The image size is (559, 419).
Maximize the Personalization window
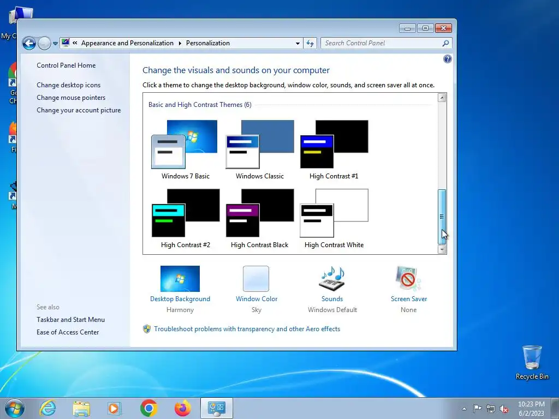click(x=425, y=28)
